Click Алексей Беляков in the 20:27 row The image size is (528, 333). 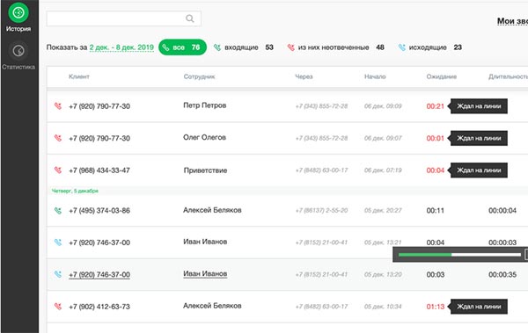pos(212,210)
